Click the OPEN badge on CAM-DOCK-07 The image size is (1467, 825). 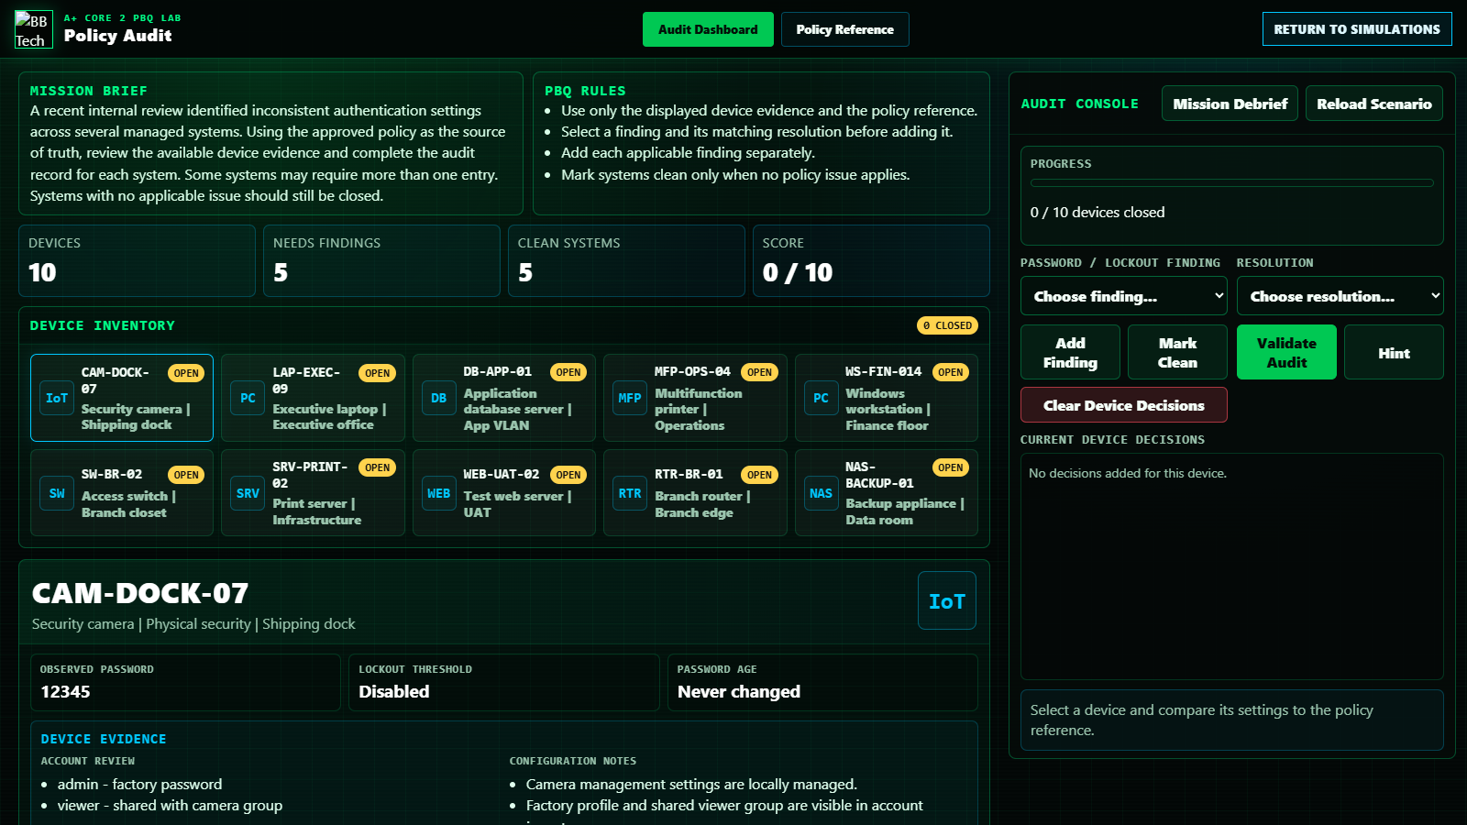click(x=186, y=373)
